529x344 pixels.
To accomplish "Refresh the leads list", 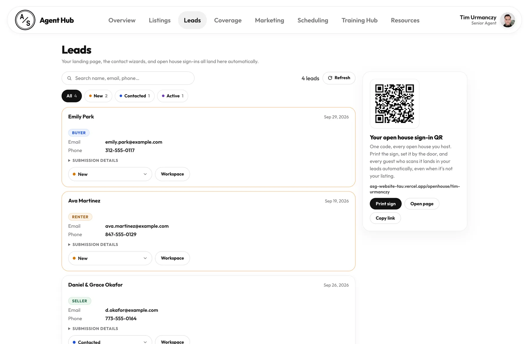I will point(339,78).
